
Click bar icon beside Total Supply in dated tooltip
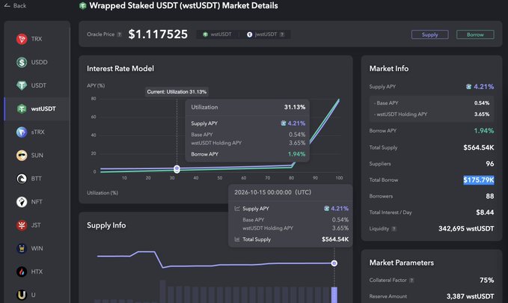coord(237,239)
